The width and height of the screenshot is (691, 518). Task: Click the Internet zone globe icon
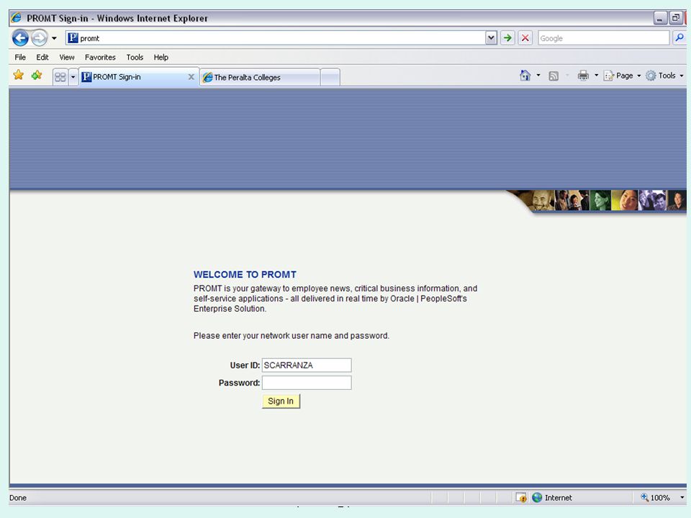537,498
